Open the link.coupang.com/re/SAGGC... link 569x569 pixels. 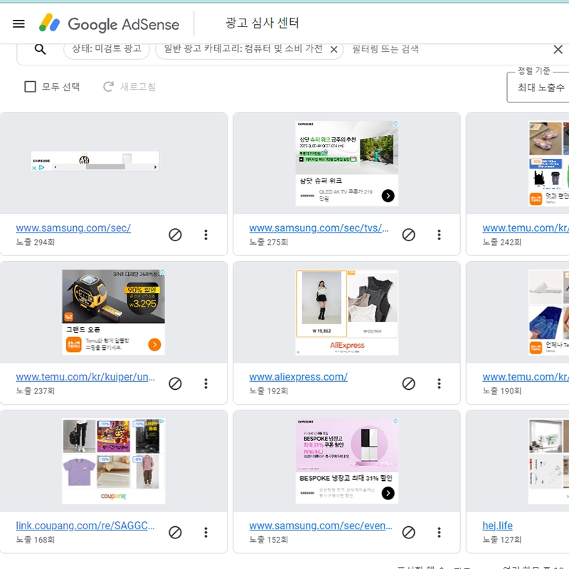click(85, 526)
